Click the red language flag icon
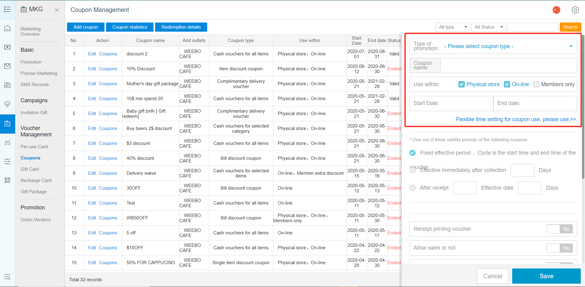 [556, 10]
